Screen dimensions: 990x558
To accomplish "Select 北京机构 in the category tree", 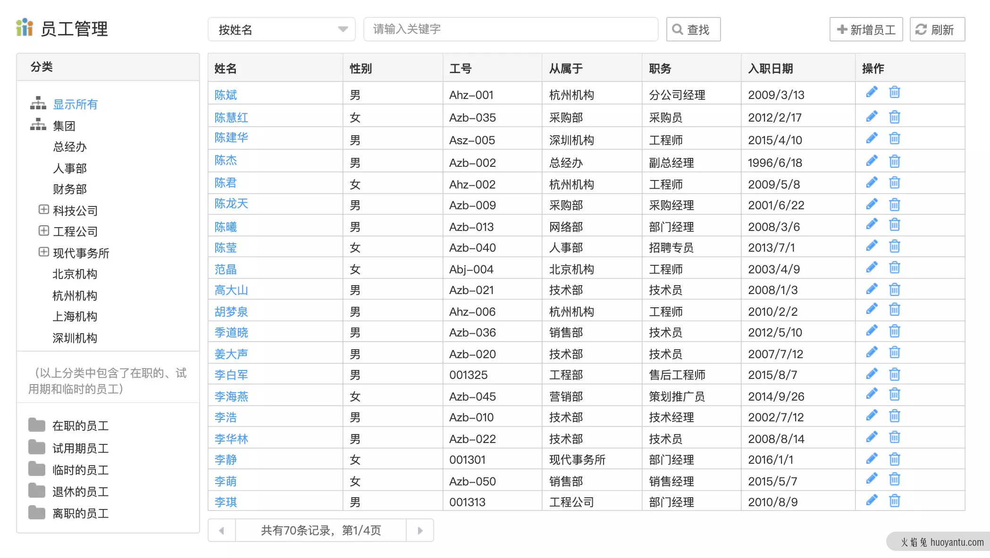I will (75, 274).
